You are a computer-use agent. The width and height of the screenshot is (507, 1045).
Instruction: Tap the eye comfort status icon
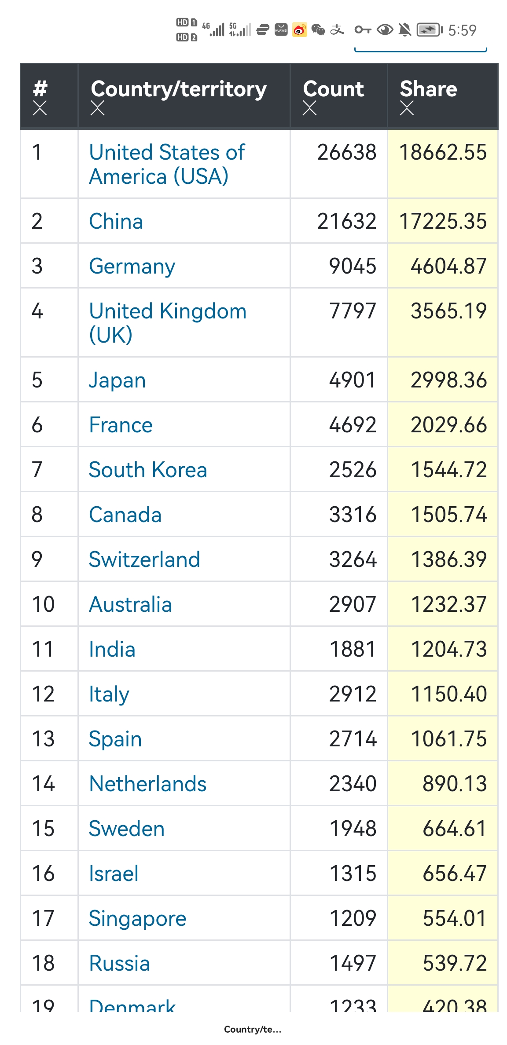pyautogui.click(x=385, y=30)
